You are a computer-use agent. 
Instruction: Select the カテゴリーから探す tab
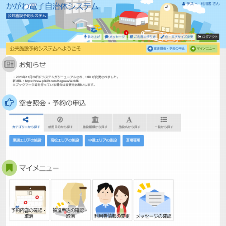pos(26,122)
